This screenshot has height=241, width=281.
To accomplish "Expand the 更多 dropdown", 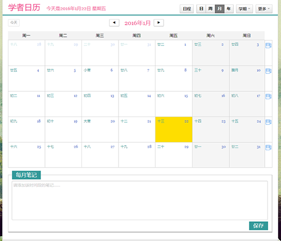I will coord(264,9).
